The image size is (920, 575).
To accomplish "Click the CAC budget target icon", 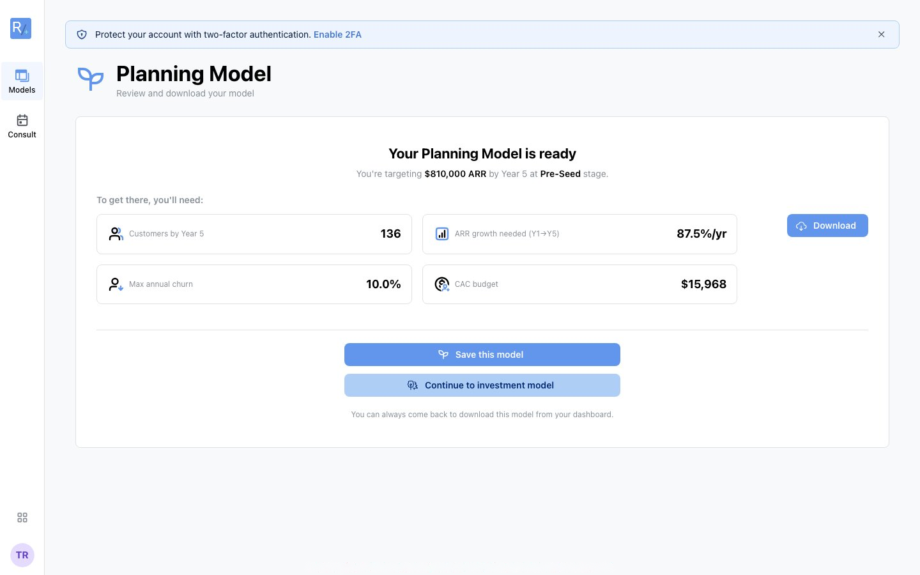I will click(441, 284).
